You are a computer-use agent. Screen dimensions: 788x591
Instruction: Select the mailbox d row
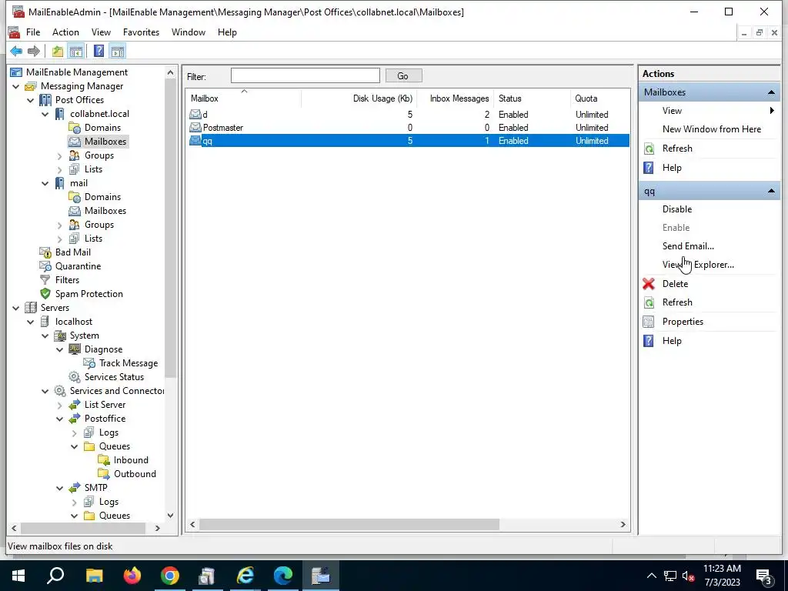[408, 115]
